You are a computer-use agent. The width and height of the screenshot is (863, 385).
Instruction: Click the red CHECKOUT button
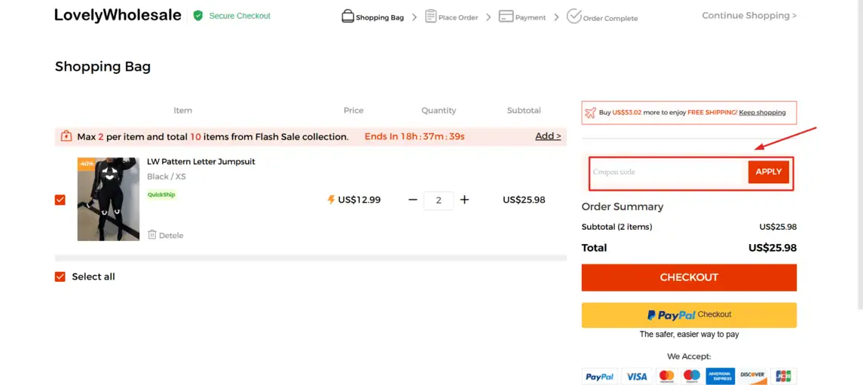(x=689, y=277)
